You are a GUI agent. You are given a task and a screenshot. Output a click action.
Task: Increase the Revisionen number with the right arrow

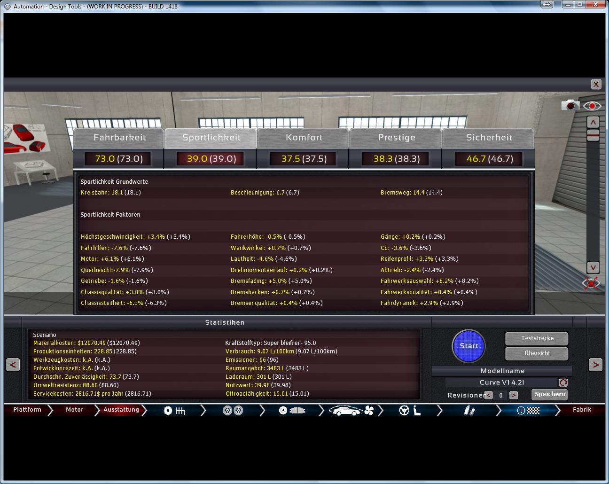tap(513, 395)
